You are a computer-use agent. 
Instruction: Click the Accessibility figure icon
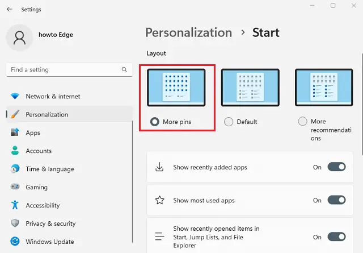pos(15,205)
